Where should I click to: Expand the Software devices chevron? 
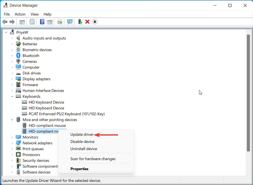pos(12,172)
